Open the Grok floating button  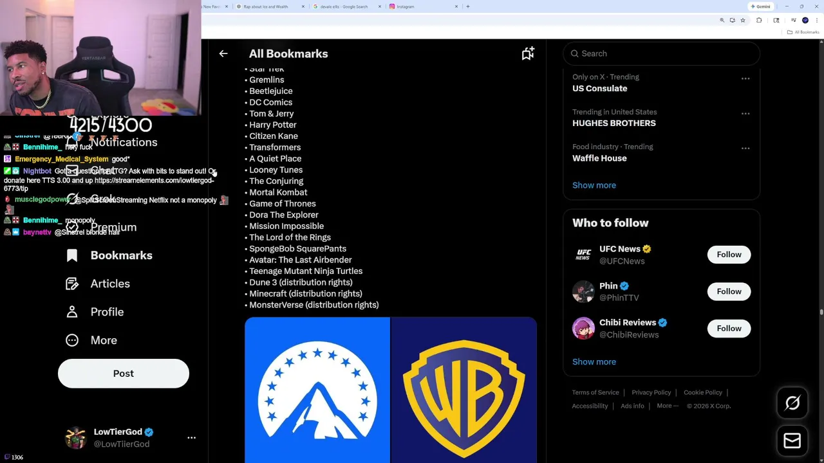(x=792, y=403)
